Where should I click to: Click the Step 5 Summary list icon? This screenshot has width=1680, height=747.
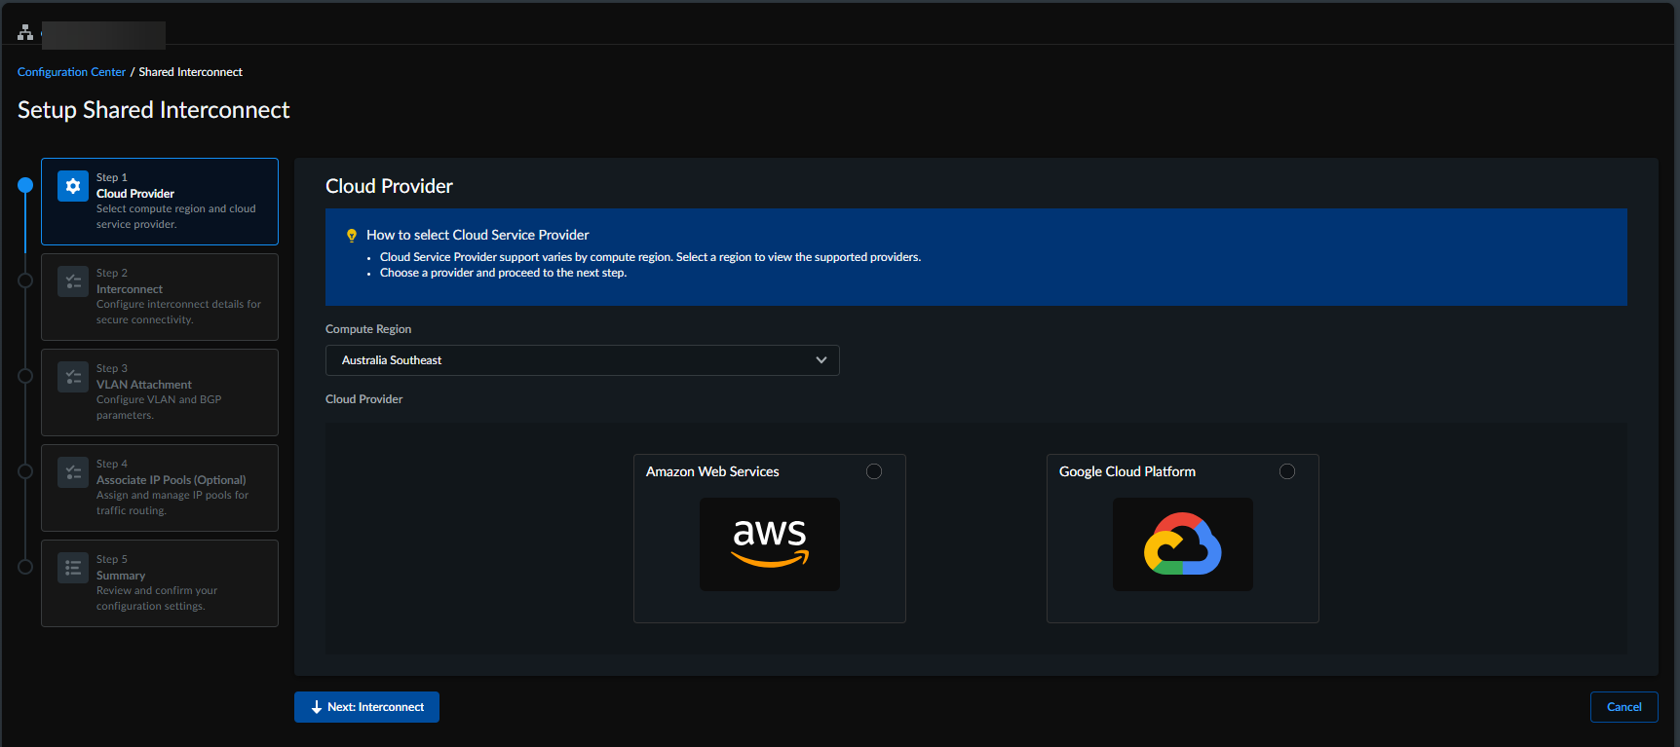click(x=73, y=568)
